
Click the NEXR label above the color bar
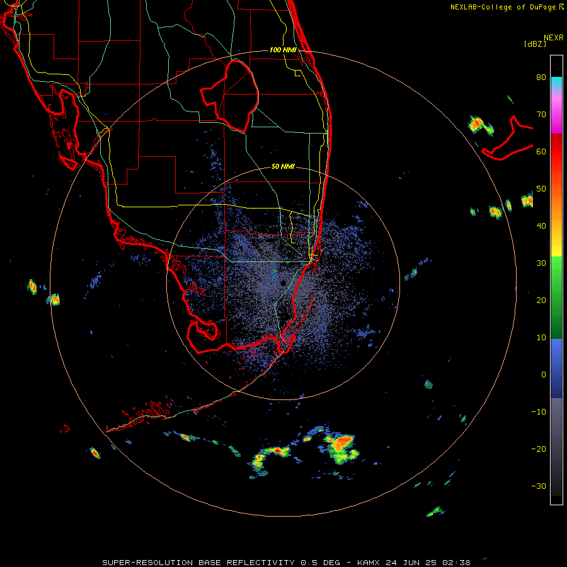554,38
